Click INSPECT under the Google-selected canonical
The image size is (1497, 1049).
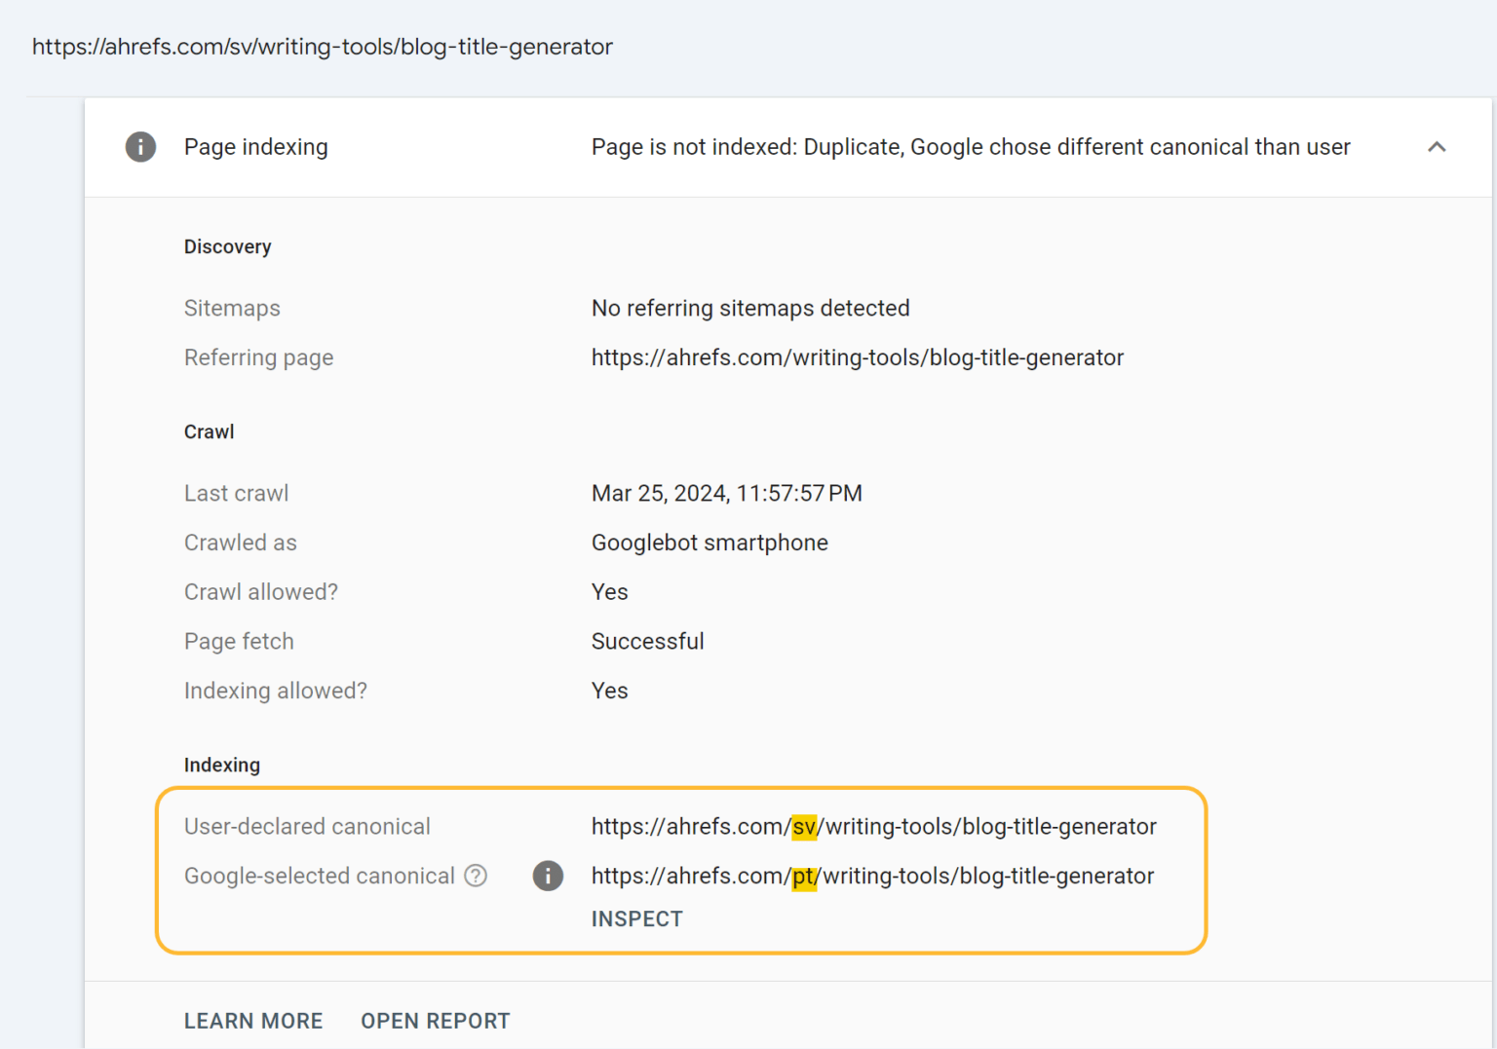636,918
